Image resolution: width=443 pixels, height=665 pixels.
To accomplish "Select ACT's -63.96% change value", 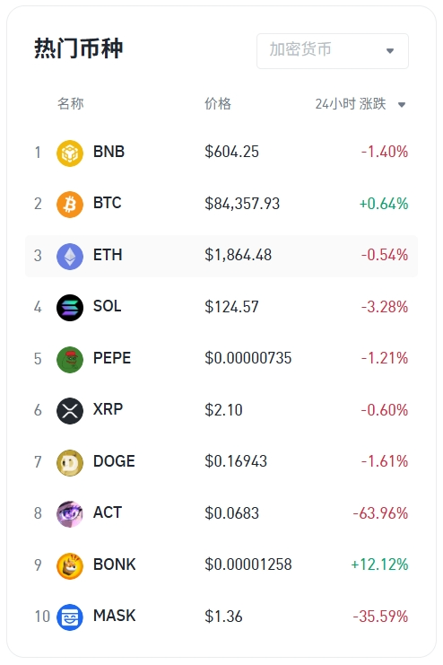I will click(380, 513).
